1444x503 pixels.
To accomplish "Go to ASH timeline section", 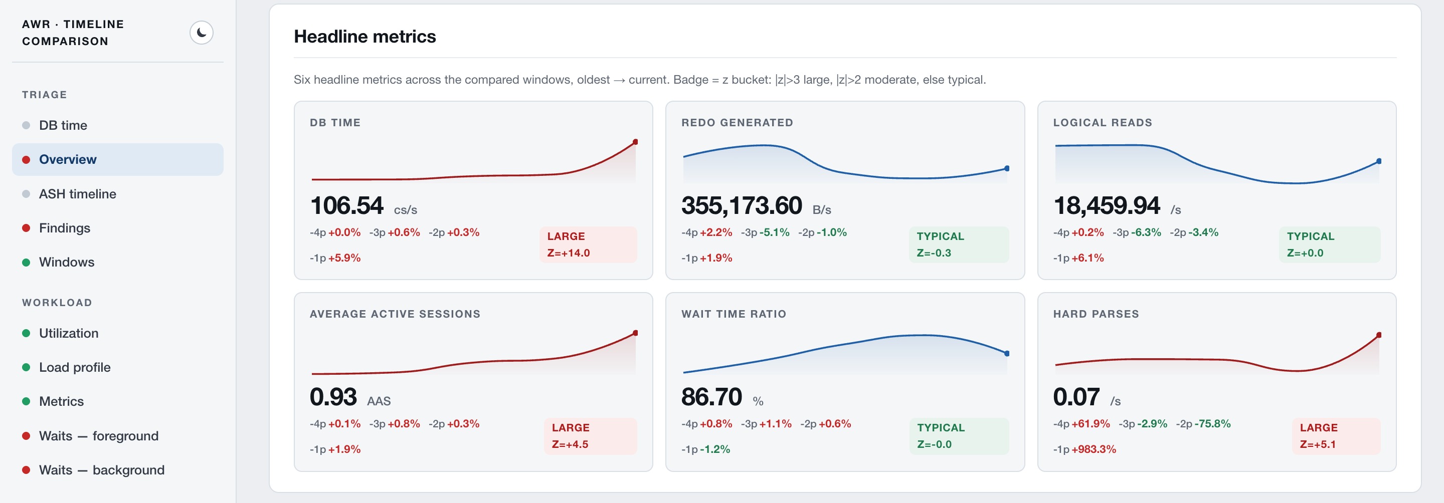I will click(x=118, y=194).
